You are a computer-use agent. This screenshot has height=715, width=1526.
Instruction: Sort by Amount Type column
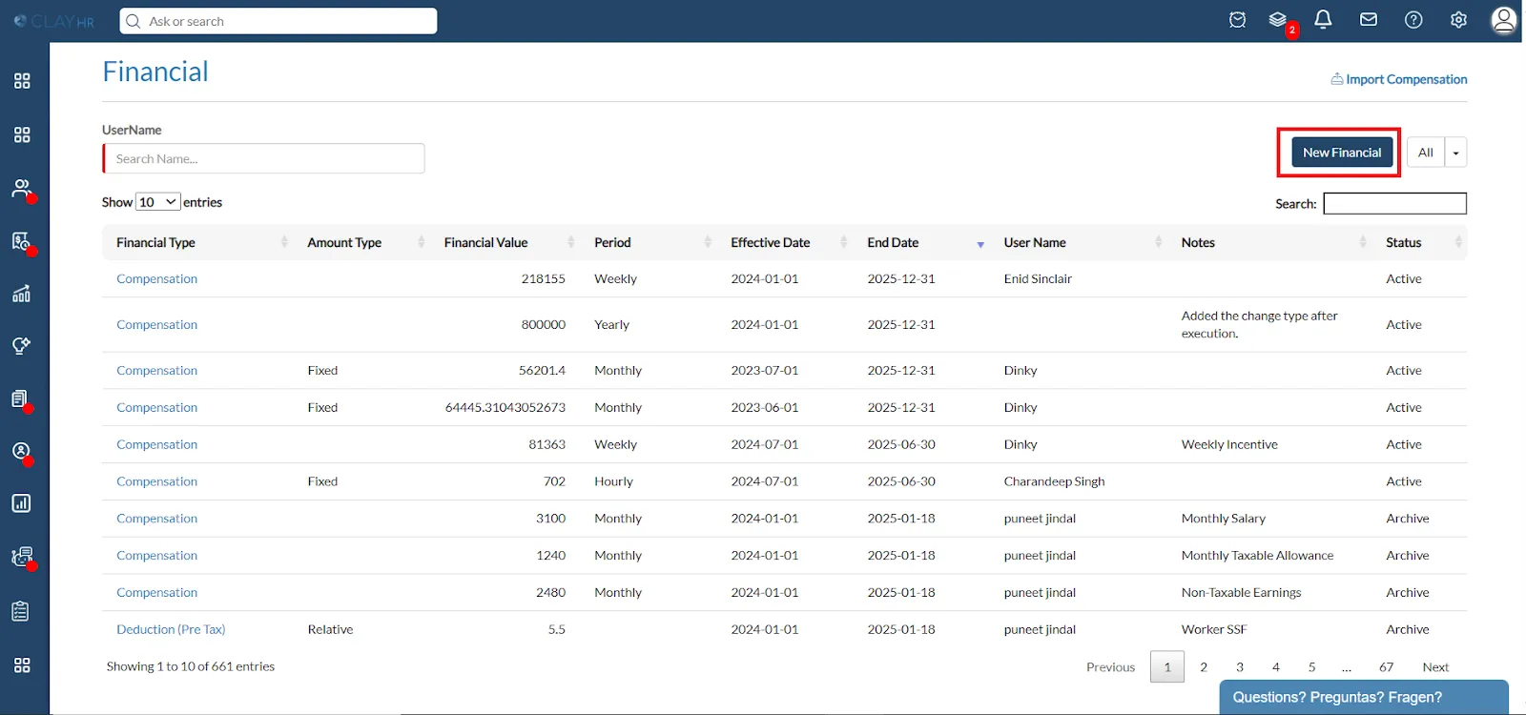(x=361, y=242)
